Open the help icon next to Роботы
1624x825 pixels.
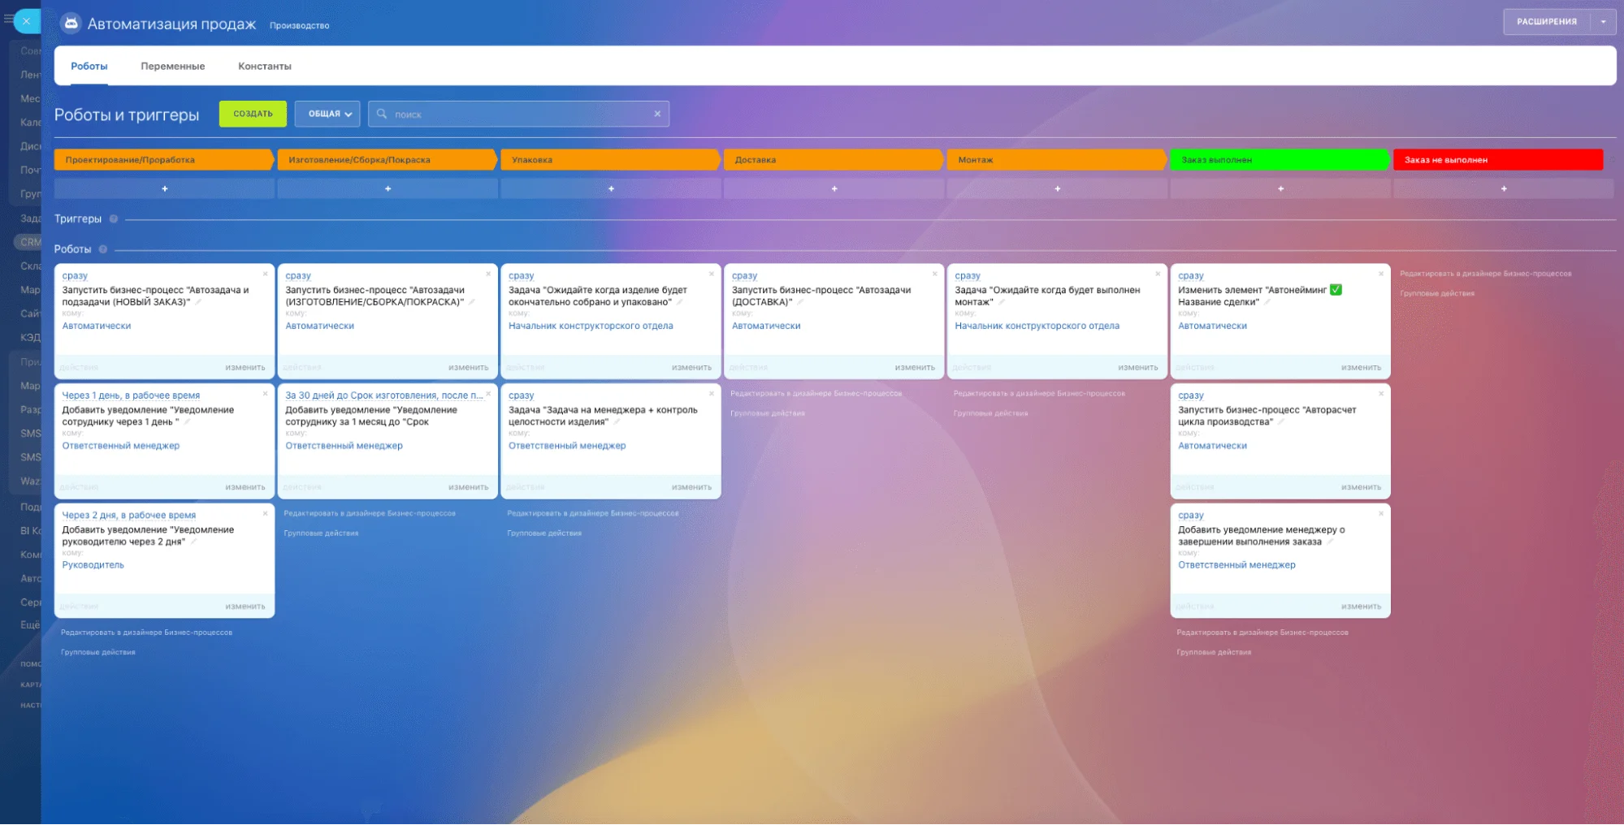pos(103,249)
